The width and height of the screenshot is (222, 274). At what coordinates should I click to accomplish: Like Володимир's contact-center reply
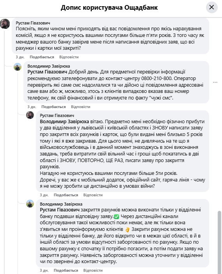point(54,106)
